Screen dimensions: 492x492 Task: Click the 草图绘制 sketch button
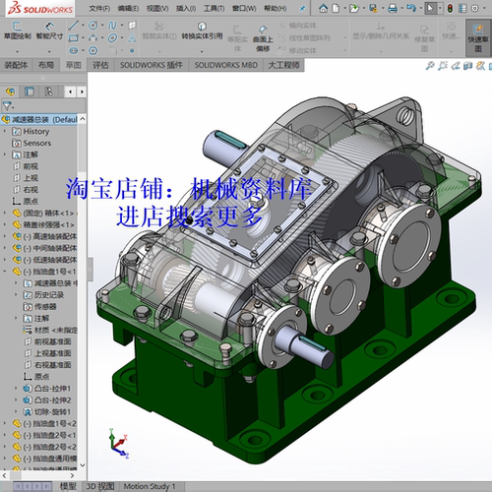(17, 31)
